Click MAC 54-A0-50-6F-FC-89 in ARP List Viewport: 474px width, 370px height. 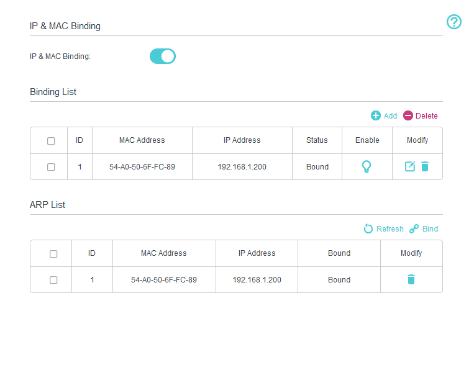click(164, 280)
